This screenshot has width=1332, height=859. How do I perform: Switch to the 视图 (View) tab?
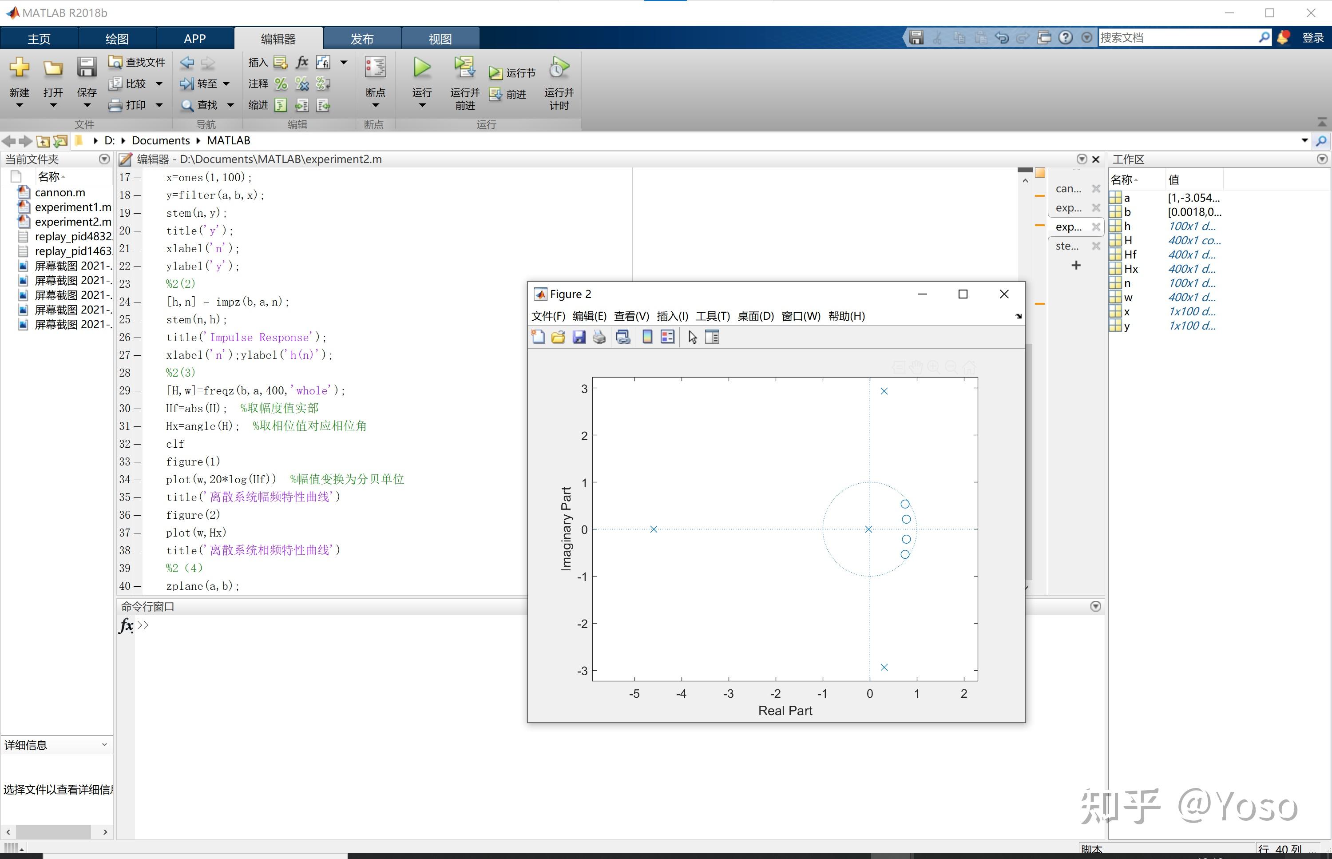point(440,39)
